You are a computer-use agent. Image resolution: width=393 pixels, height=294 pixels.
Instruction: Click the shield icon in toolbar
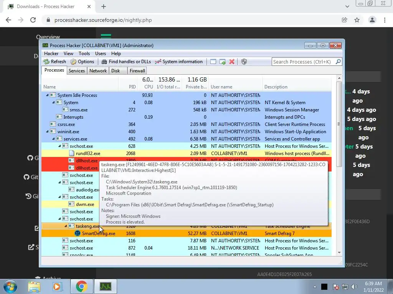244,62
